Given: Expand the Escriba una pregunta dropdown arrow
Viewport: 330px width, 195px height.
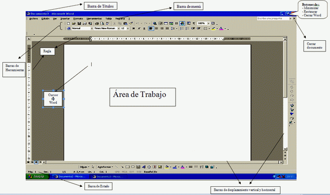Looking at the screenshot, I should [x=290, y=18].
